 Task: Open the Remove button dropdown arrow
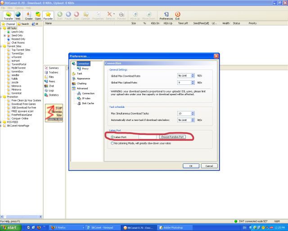114,14
